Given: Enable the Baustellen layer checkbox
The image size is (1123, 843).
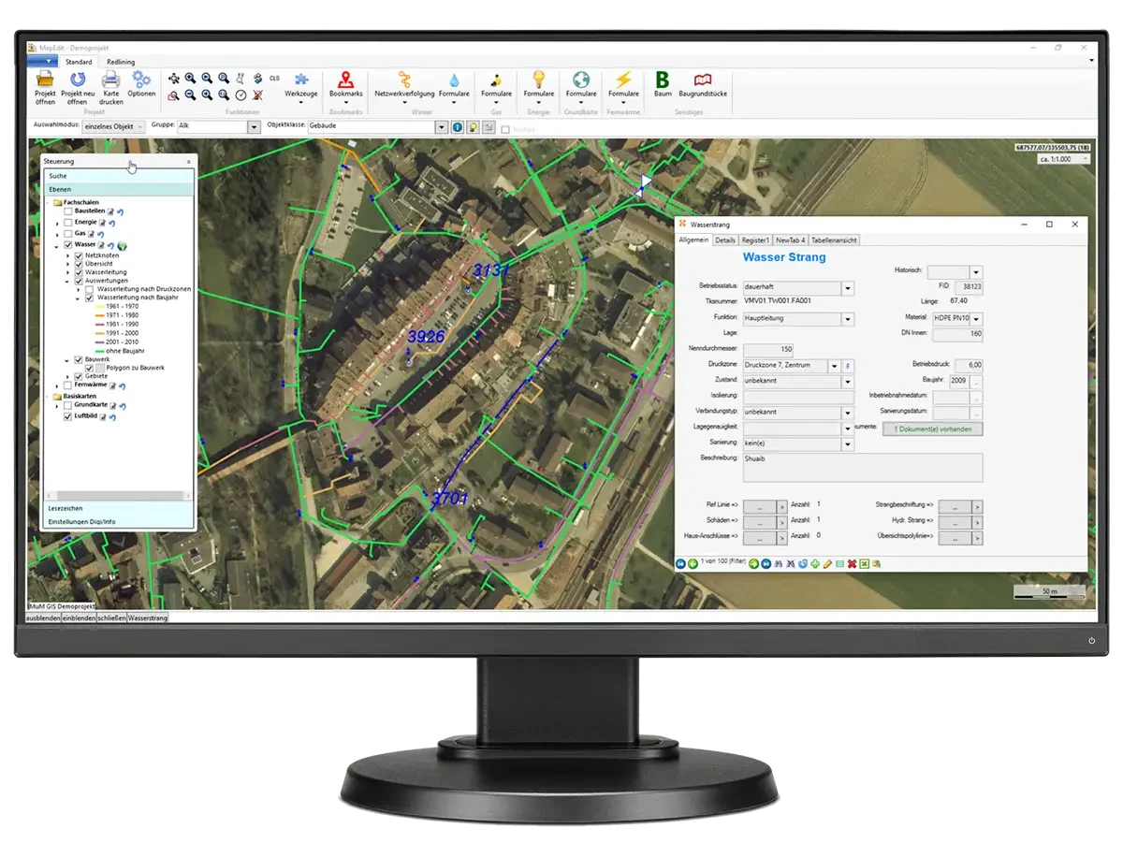Looking at the screenshot, I should click(68, 211).
